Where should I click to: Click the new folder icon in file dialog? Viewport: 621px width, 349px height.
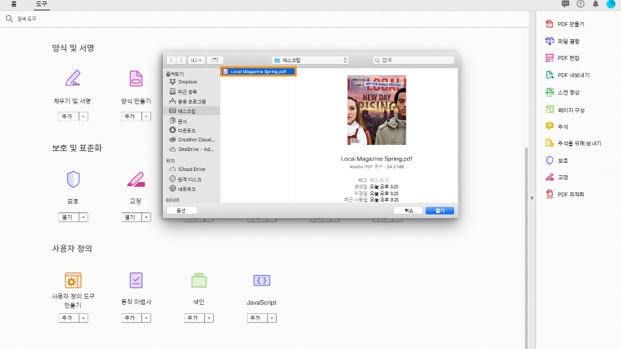click(x=215, y=60)
